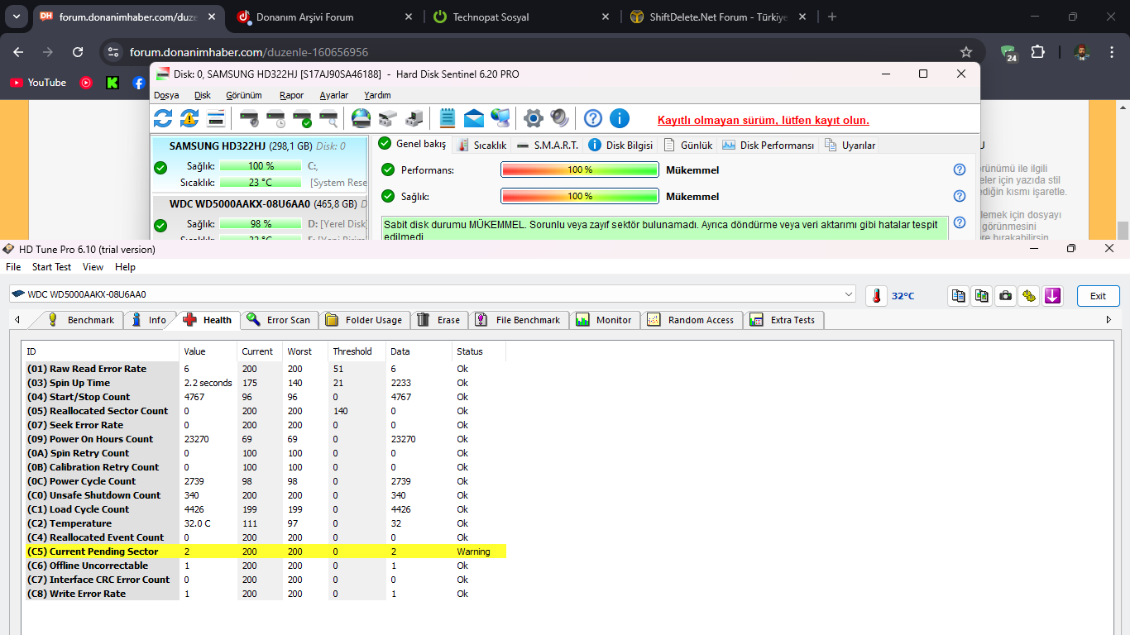Image resolution: width=1130 pixels, height=635 pixels.
Task: Click the blue question mark help icon in toolbar
Action: (592, 118)
